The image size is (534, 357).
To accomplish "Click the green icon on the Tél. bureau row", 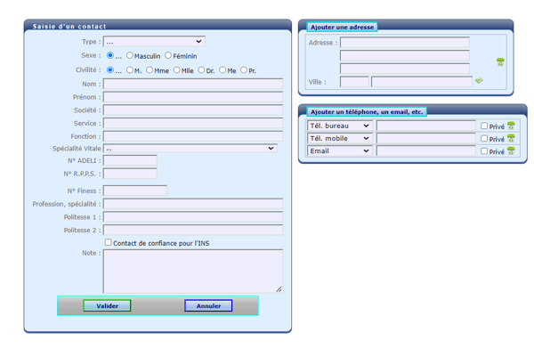I will (511, 126).
